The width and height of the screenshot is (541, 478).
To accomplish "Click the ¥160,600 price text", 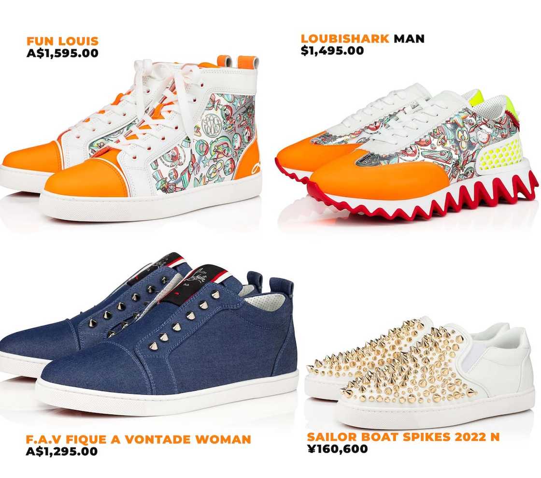I will [x=338, y=449].
